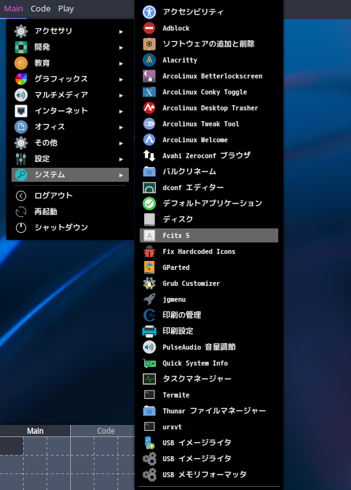Select the Code label in the pager

pyautogui.click(x=106, y=431)
